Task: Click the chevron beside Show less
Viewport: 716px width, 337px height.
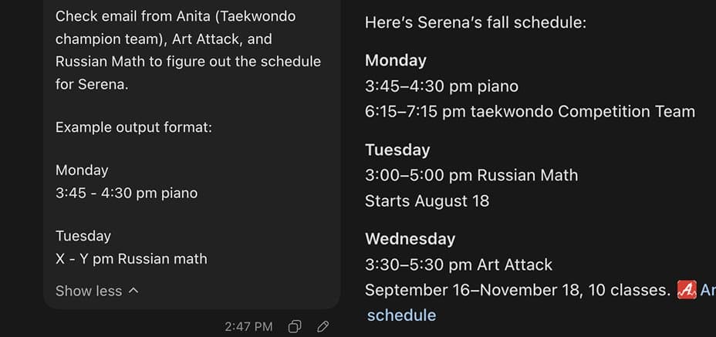Action: pos(133,291)
